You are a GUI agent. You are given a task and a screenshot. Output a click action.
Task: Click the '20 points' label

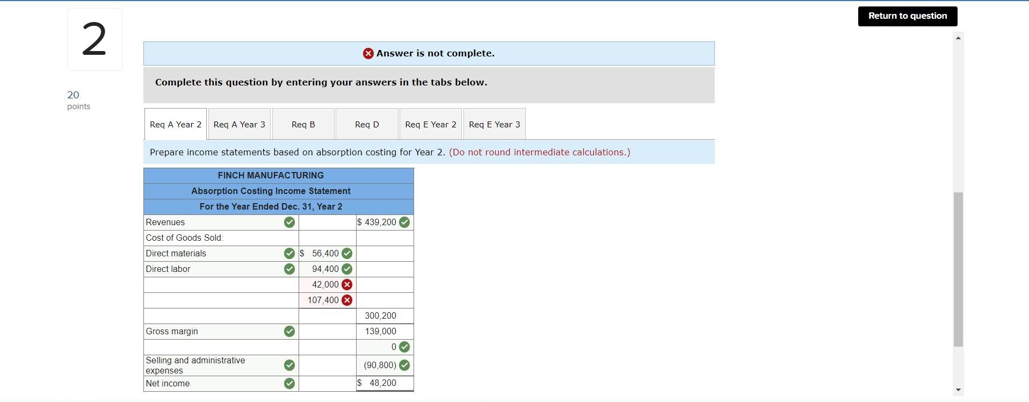point(78,100)
